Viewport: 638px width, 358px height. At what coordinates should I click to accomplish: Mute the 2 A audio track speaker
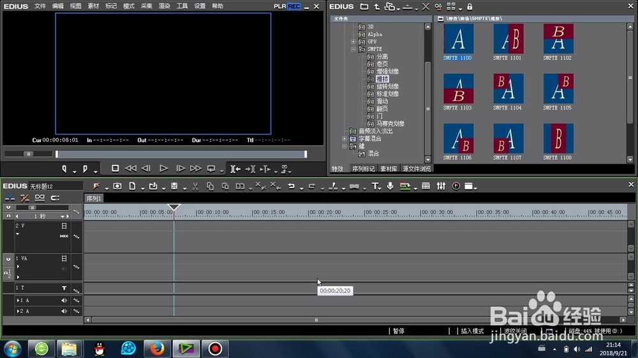point(64,311)
